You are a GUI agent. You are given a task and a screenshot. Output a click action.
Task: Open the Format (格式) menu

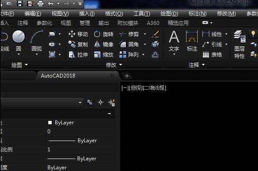pyautogui.click(x=114, y=14)
